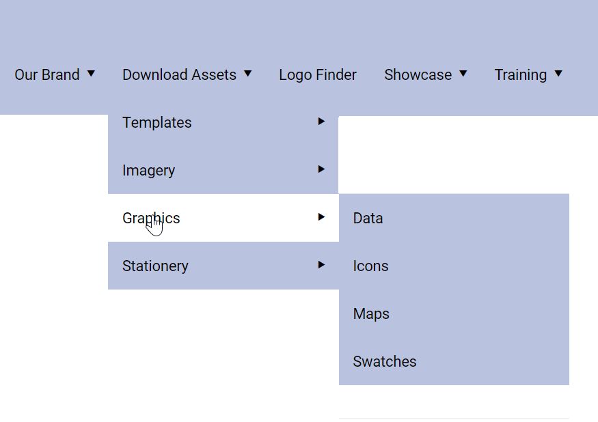Click the Graphics submenu arrow

(321, 217)
